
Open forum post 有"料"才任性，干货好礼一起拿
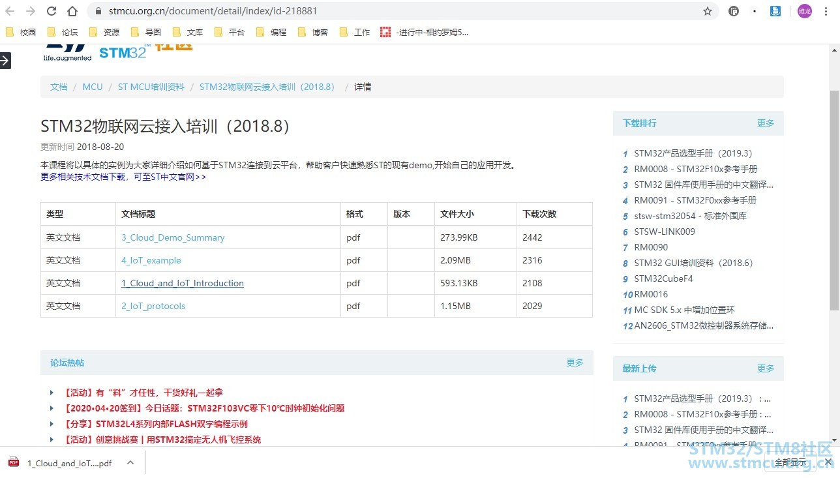(x=143, y=393)
